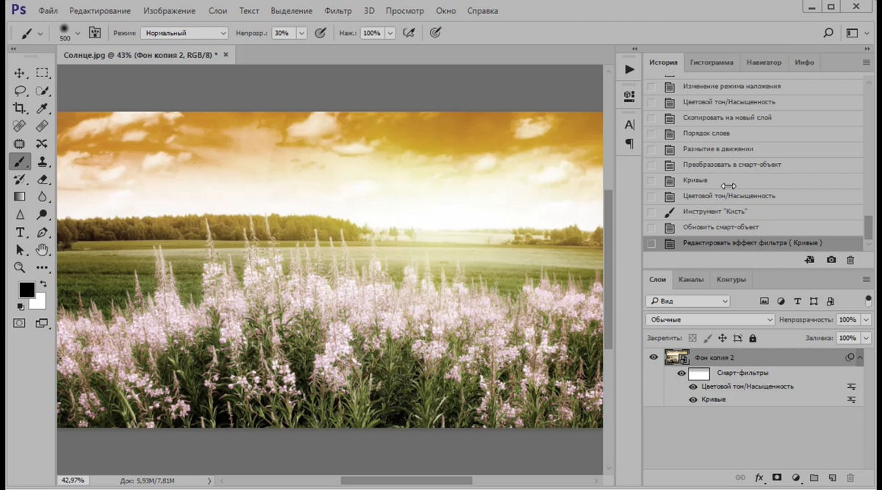
Task: Toggle lock image pixels brush icon
Action: click(x=707, y=339)
